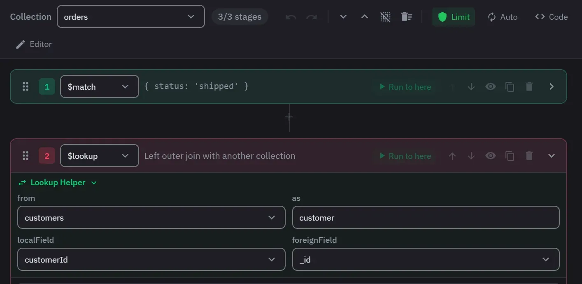582x284 pixels.
Task: Click the redo arrow icon
Action: pos(312,17)
